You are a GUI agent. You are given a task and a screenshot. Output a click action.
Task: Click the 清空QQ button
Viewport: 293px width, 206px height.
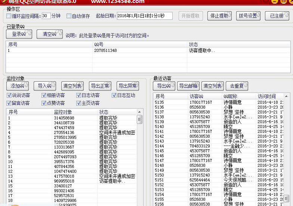[49, 34]
